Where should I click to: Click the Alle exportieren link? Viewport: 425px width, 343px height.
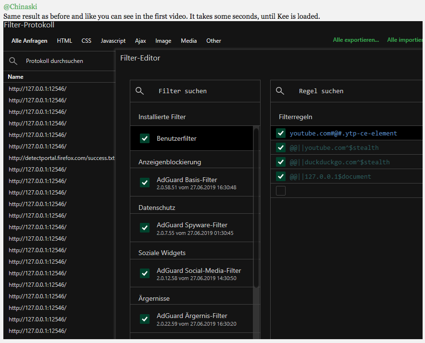click(x=356, y=40)
